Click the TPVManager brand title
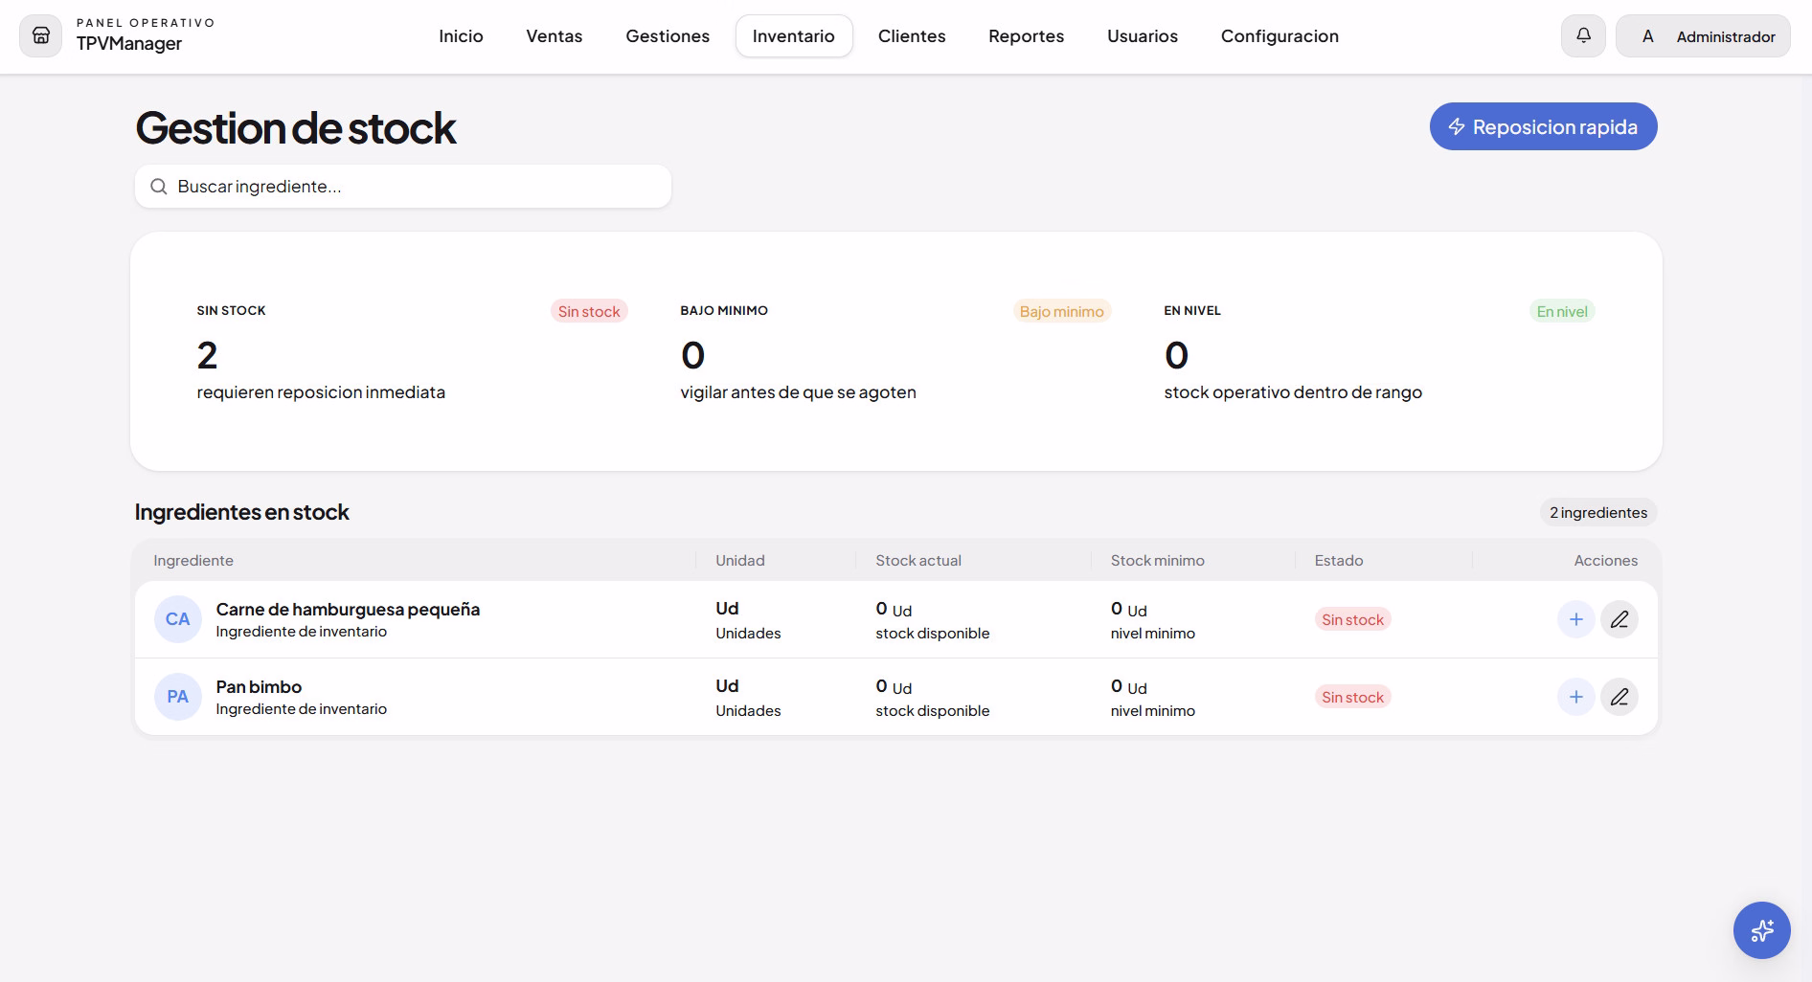Image resolution: width=1812 pixels, height=982 pixels. click(x=129, y=44)
